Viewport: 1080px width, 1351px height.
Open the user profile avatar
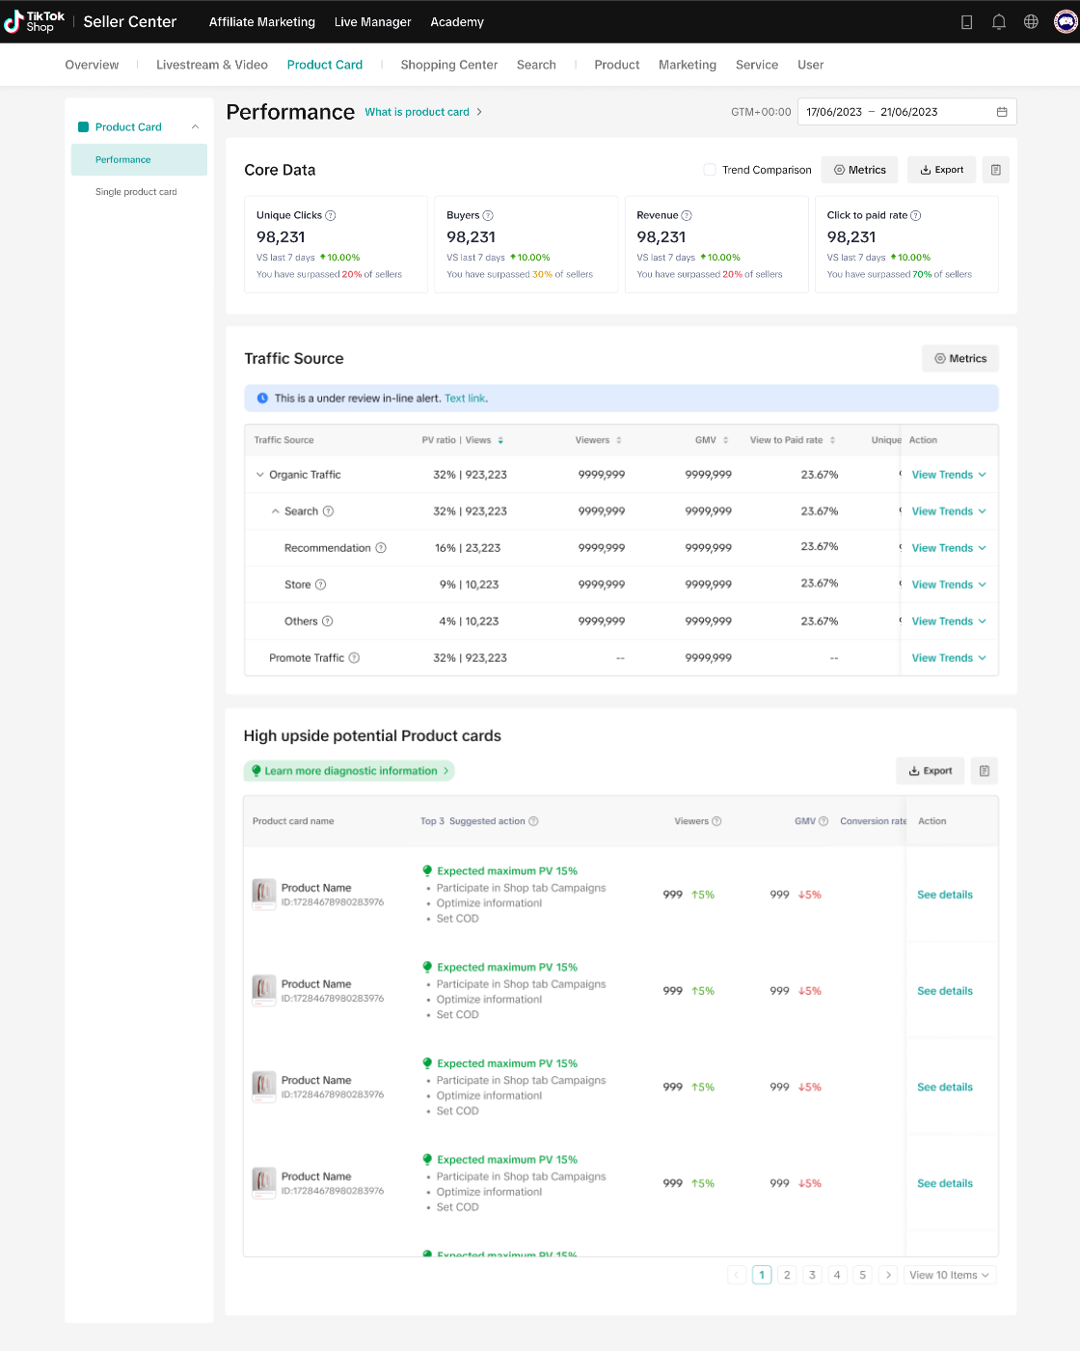1066,22
